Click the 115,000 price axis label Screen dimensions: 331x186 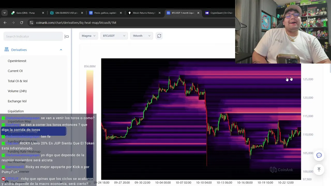[308, 116]
